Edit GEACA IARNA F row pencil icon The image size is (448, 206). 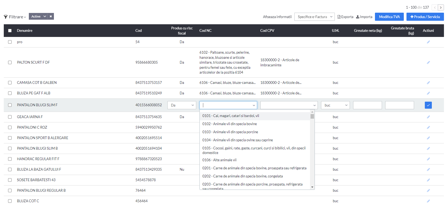(x=428, y=117)
